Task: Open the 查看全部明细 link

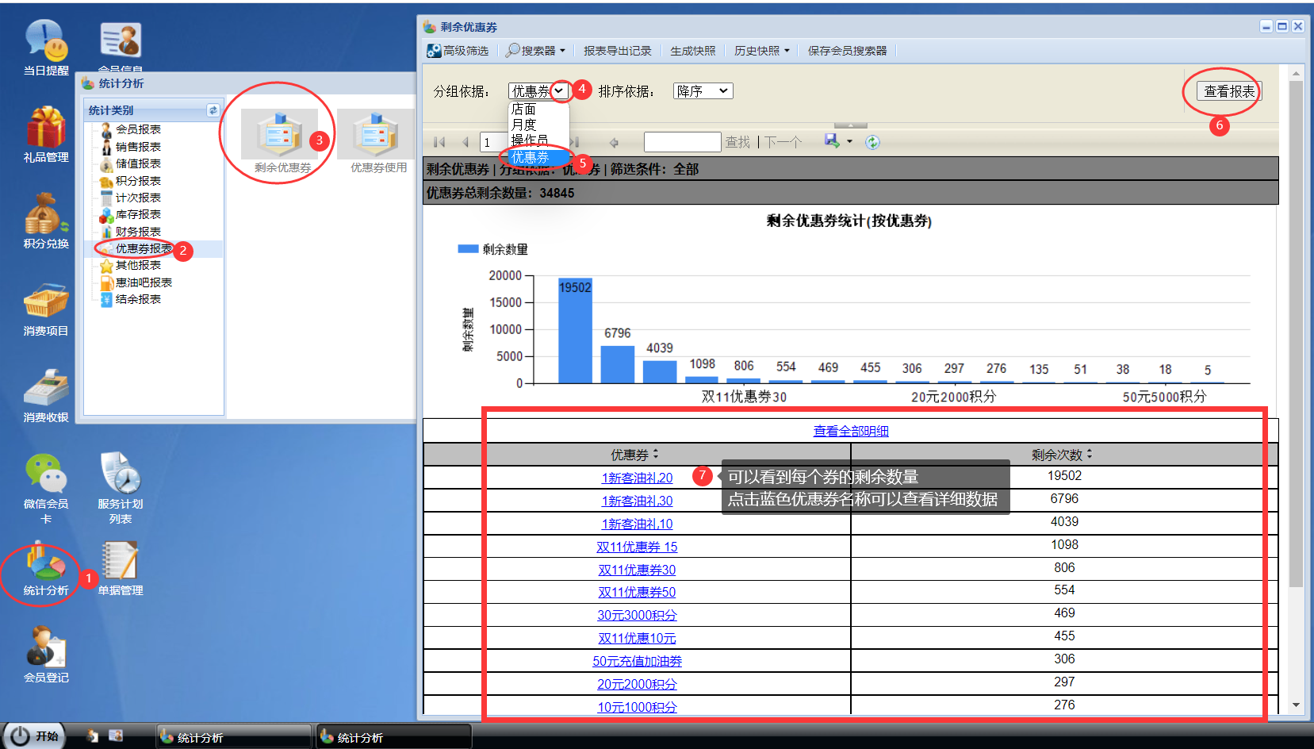Action: tap(851, 431)
